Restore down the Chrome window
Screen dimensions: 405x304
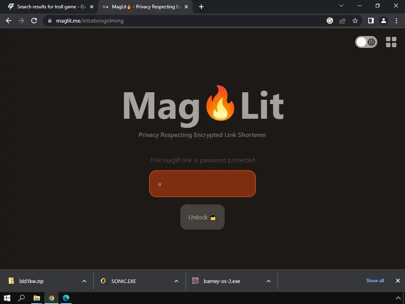click(x=378, y=6)
